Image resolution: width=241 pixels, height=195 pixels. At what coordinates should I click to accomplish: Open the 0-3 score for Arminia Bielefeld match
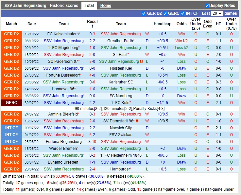point(92,114)
